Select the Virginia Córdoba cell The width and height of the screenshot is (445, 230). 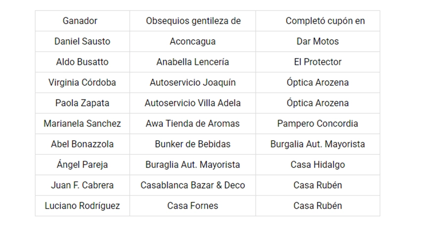(82, 83)
